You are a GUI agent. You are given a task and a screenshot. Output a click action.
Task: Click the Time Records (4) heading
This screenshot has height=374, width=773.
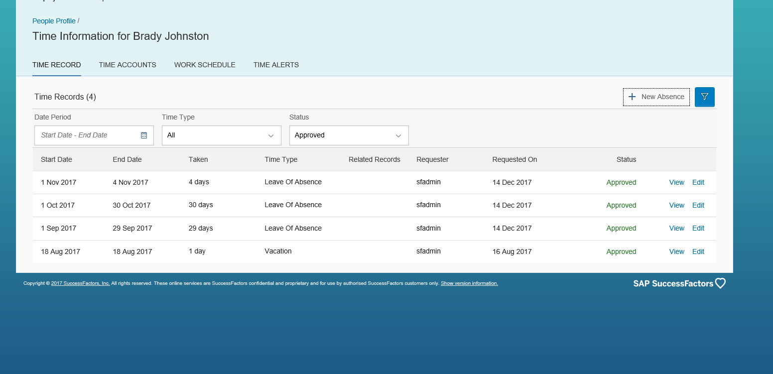[65, 97]
